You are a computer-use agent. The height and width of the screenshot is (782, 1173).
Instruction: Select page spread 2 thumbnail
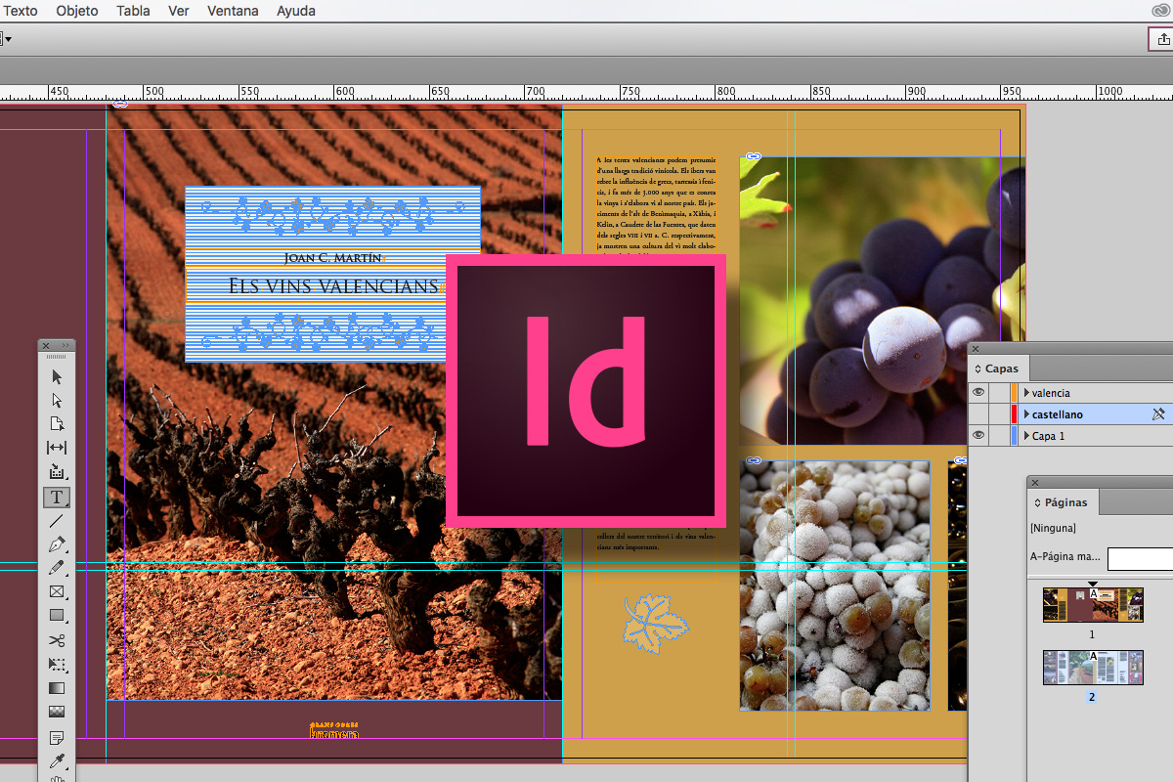pos(1093,668)
